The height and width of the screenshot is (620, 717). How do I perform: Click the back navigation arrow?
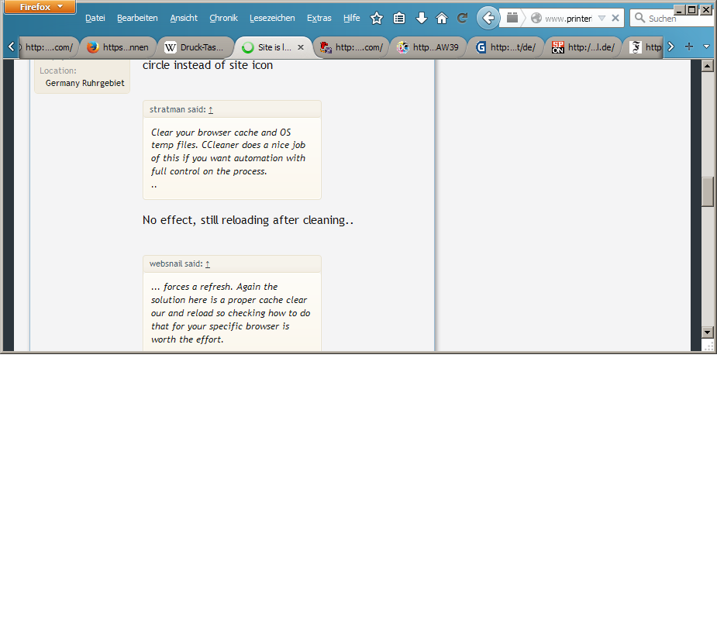click(x=488, y=18)
